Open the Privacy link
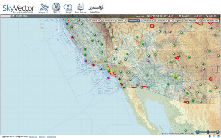The height and width of the screenshot is (138, 221). [x=42, y=136]
